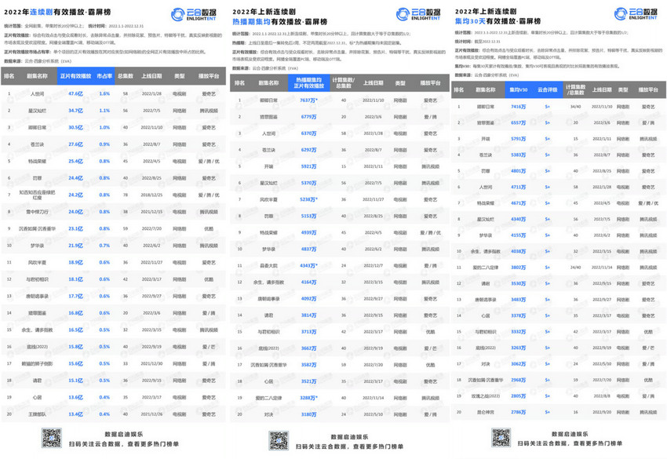Image resolution: width=667 pixels, height=459 pixels.
Task: Click the 34.7亿 value for 星汉灿烂
Action: click(75, 111)
